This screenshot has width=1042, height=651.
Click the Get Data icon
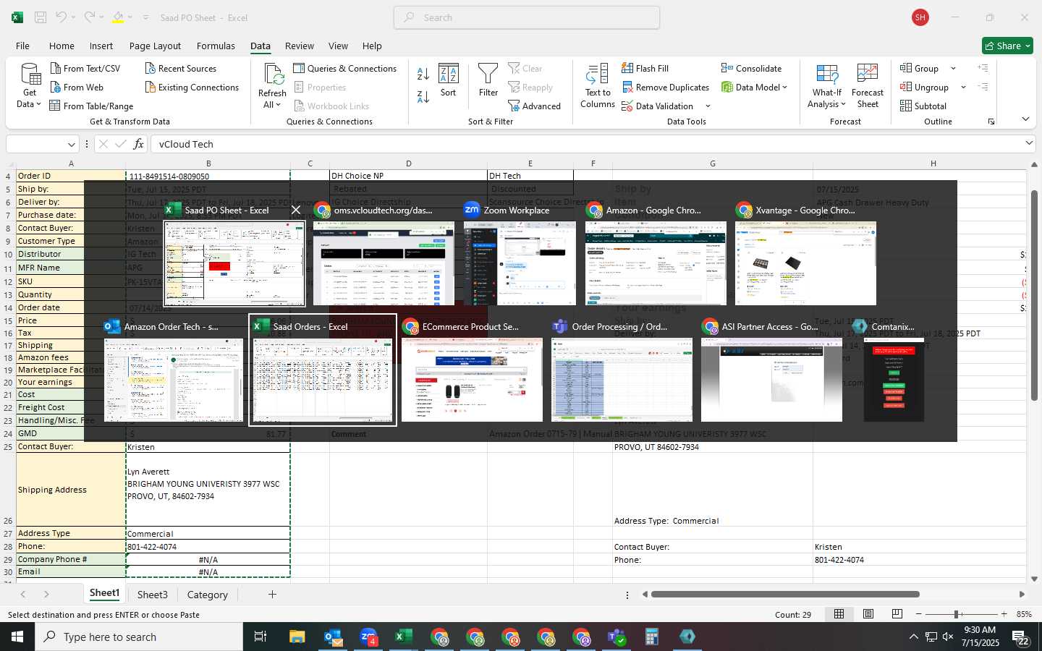click(30, 75)
